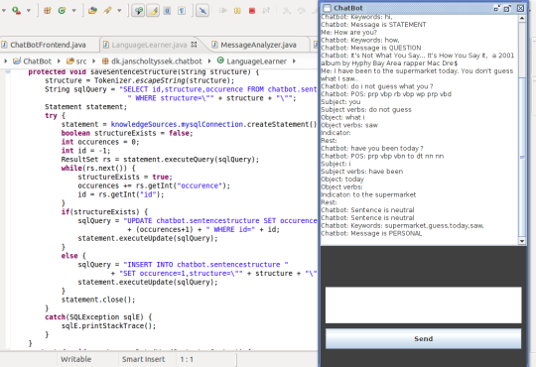This screenshot has height=367, width=536.
Task: Expand breadcrumb arrow after ChatBot
Action: 59,61
